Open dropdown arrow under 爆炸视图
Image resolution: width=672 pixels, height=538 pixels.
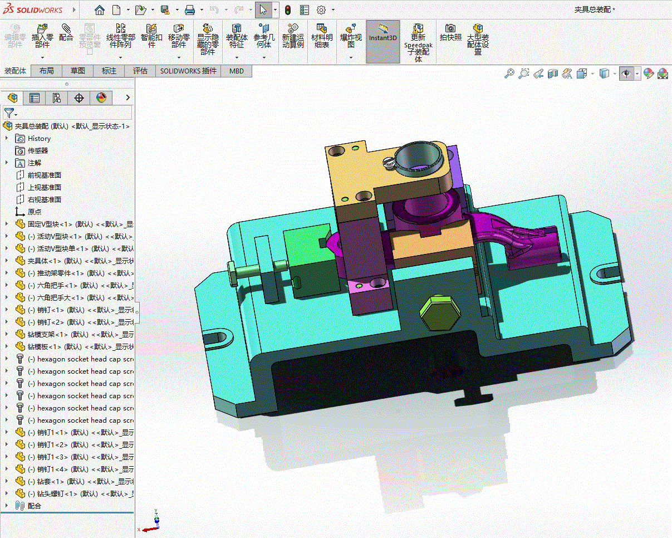coord(351,57)
